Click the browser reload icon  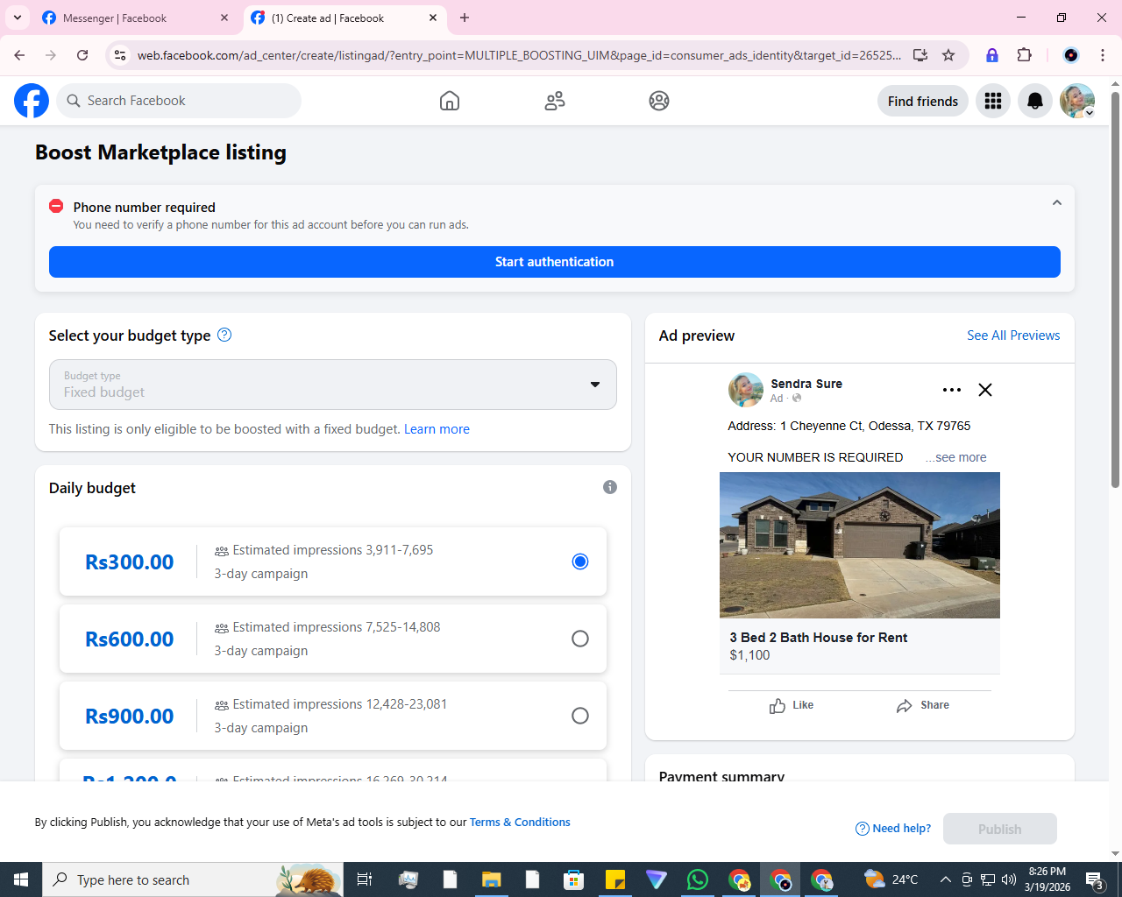point(82,55)
